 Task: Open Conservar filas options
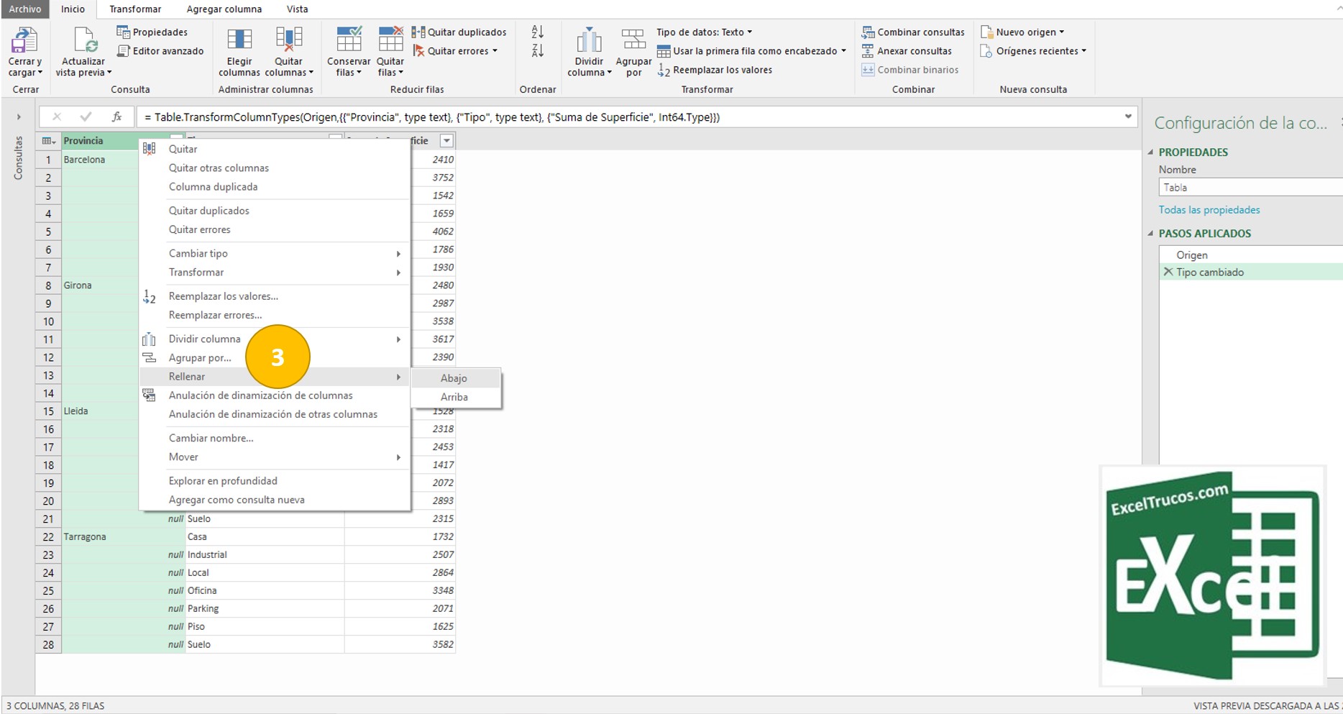348,50
